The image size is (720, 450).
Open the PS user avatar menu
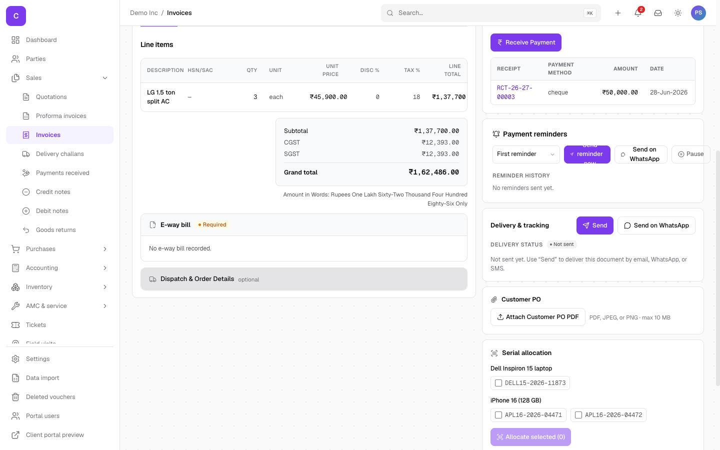point(698,13)
